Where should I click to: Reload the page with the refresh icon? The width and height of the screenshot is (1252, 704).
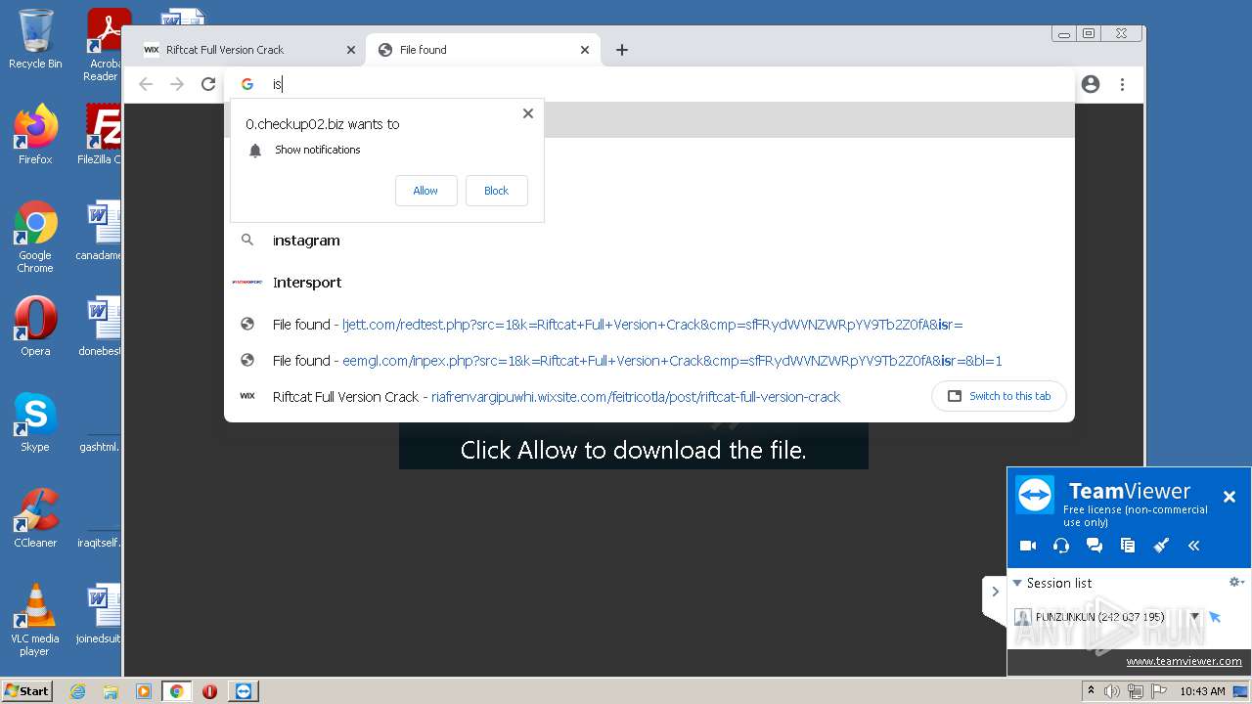point(208,84)
